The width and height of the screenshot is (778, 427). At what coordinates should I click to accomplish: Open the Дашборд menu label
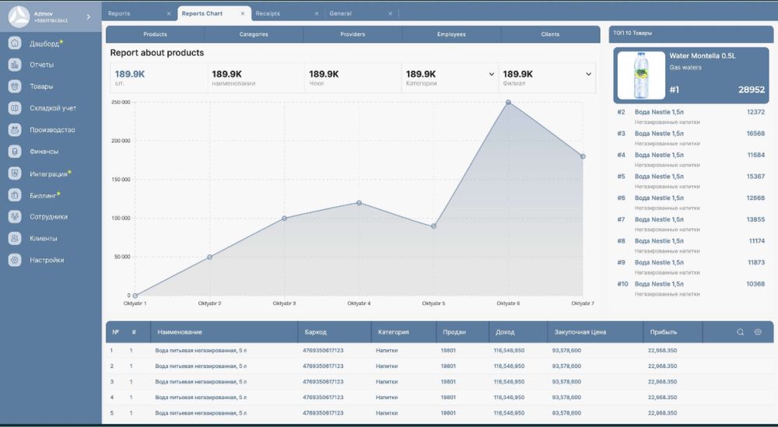pyautogui.click(x=44, y=44)
